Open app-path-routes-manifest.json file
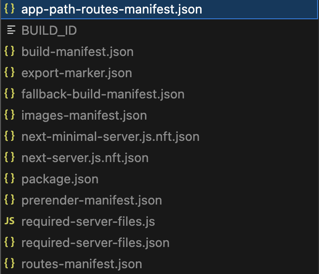This screenshot has height=274, width=319. (112, 9)
